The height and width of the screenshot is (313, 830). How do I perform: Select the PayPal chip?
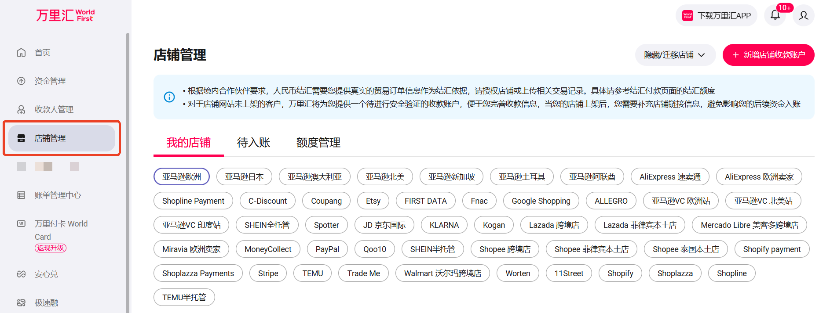point(327,249)
